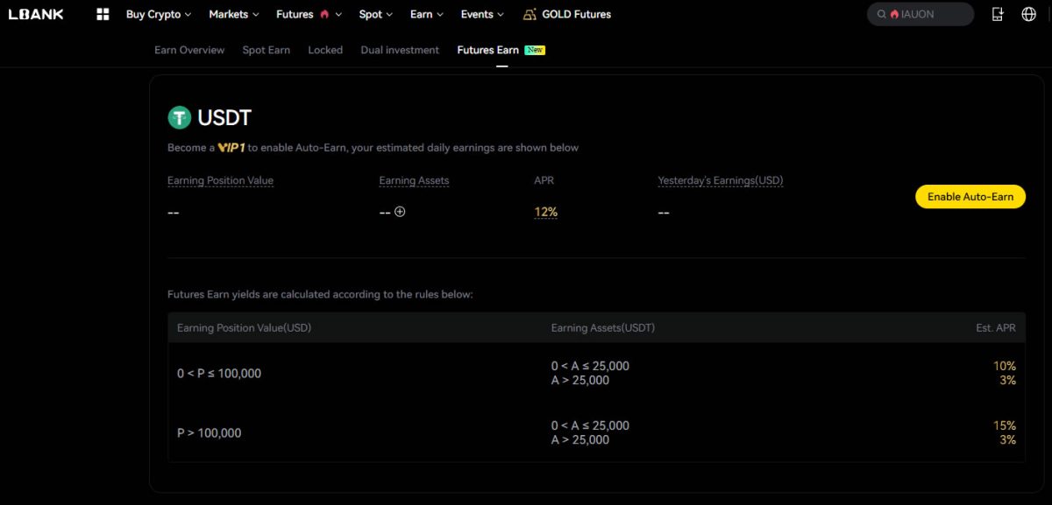Image resolution: width=1052 pixels, height=505 pixels.
Task: Switch to Dual investment tab
Action: pos(400,50)
